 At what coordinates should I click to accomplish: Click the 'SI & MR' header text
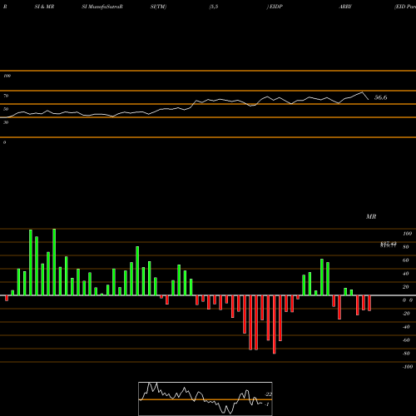[x=44, y=7]
